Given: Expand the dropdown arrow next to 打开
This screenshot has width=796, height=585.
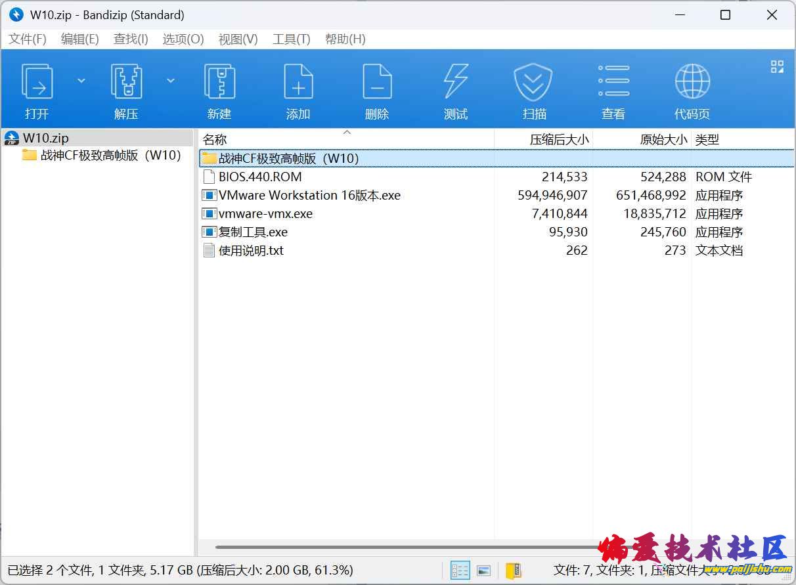Looking at the screenshot, I should tap(81, 81).
